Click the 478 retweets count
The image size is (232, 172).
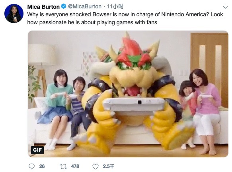coord(75,166)
